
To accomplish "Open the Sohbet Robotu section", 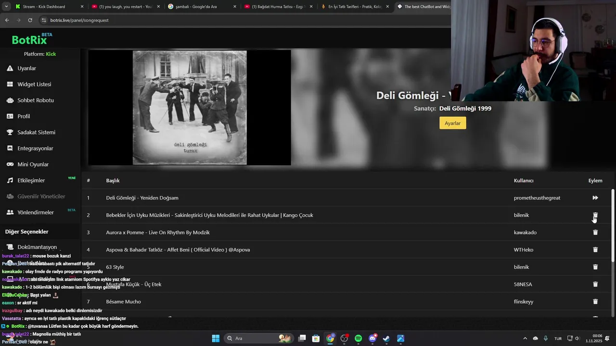I will click(36, 100).
